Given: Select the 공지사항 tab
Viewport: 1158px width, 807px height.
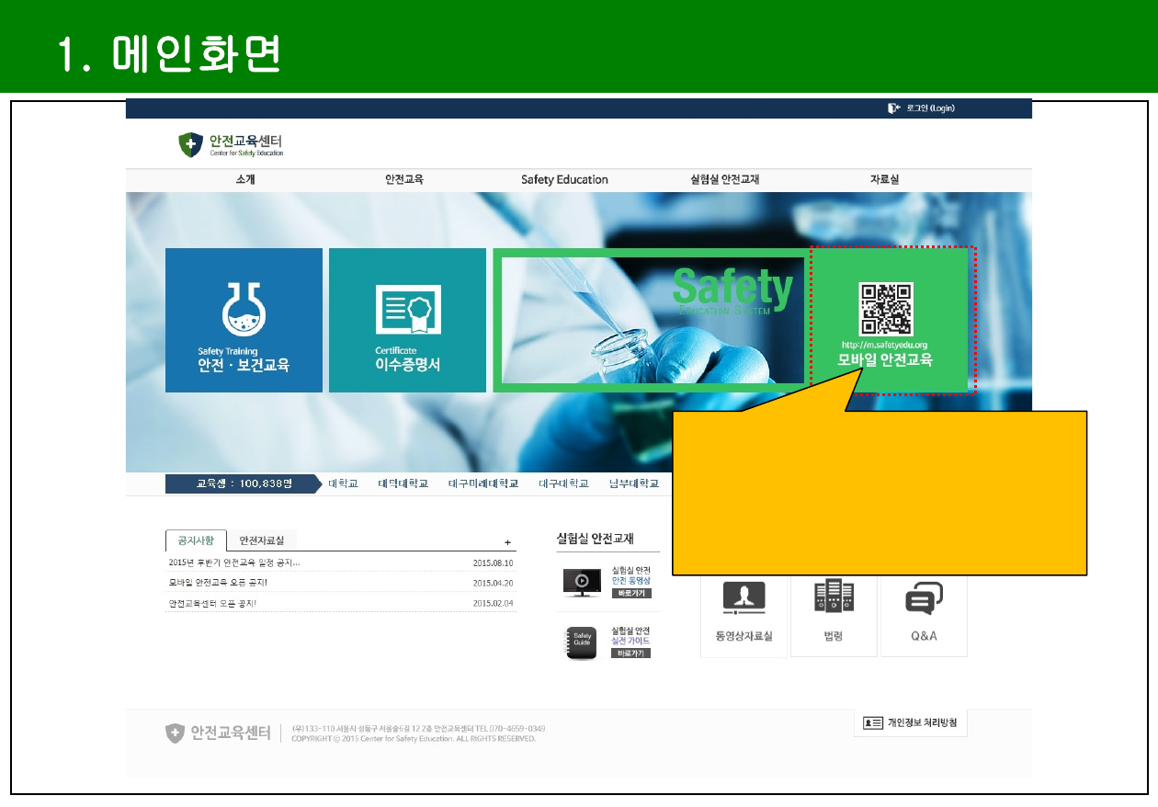Looking at the screenshot, I should coord(195,540).
